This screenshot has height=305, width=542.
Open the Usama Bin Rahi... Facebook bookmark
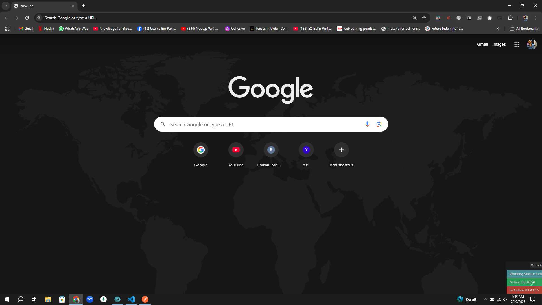point(157,29)
